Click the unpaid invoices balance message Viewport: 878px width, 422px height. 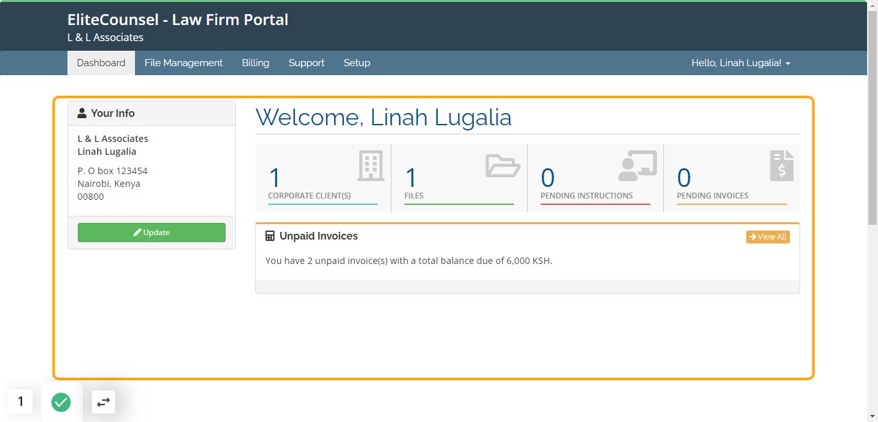click(409, 261)
